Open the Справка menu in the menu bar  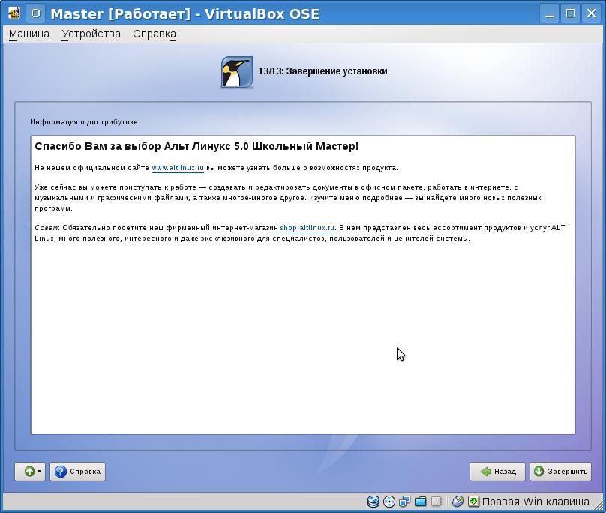tap(154, 34)
